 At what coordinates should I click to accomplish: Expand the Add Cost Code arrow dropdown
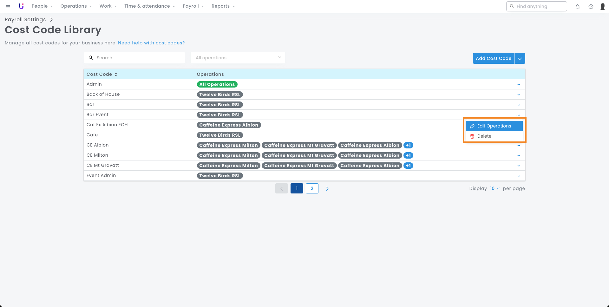(x=520, y=58)
